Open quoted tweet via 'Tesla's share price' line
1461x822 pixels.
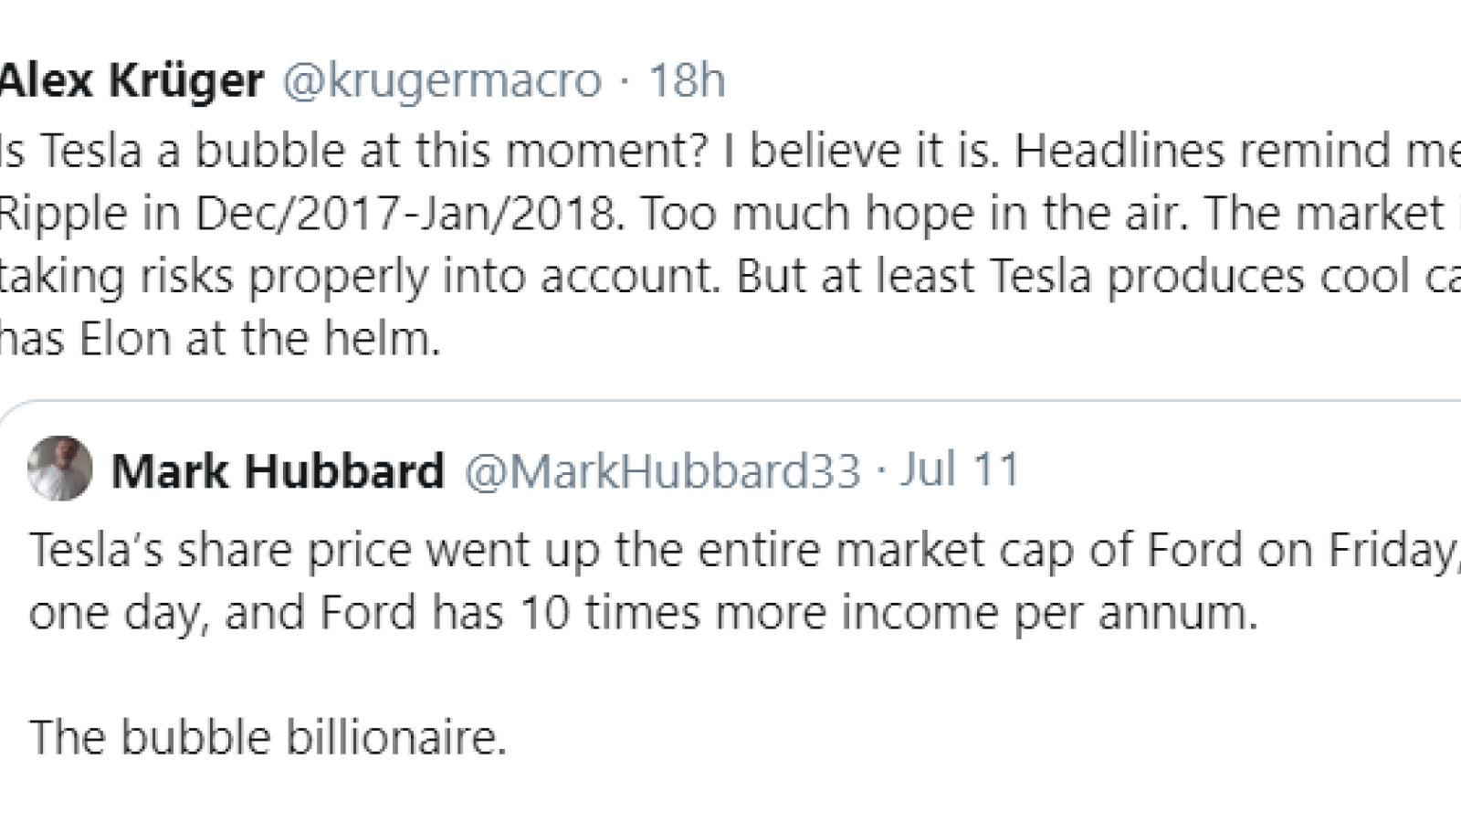pyautogui.click(x=745, y=551)
